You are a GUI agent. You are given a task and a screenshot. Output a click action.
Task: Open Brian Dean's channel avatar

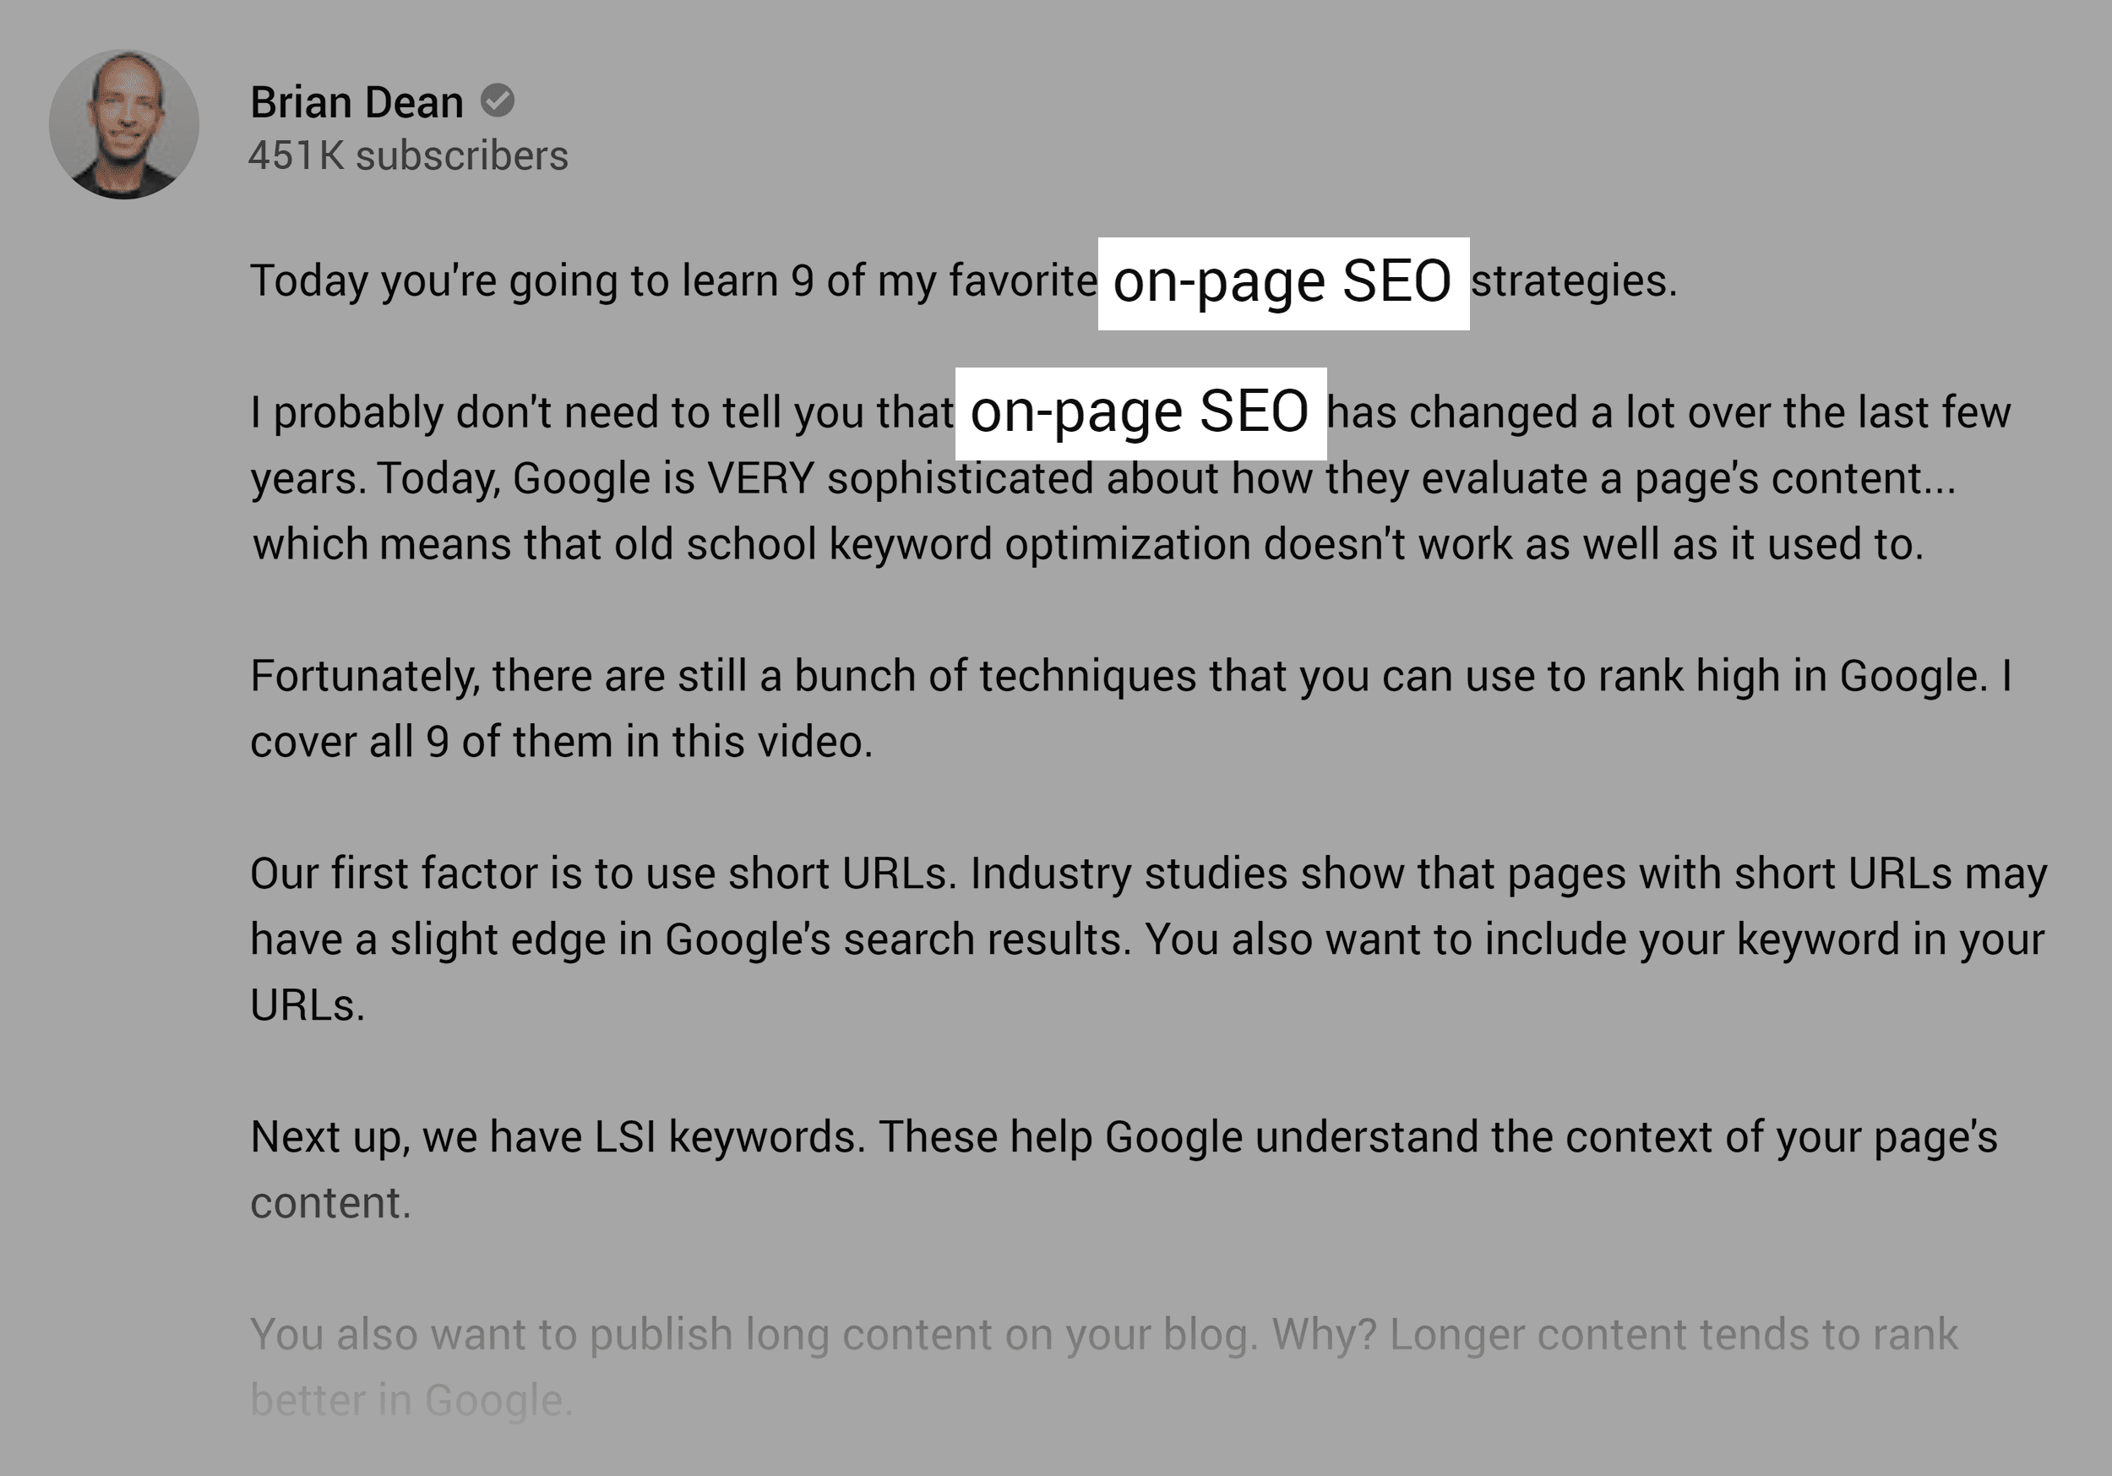coord(124,124)
